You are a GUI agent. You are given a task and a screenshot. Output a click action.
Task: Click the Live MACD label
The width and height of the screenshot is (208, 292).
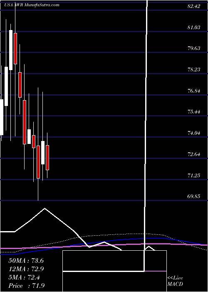(x=175, y=282)
